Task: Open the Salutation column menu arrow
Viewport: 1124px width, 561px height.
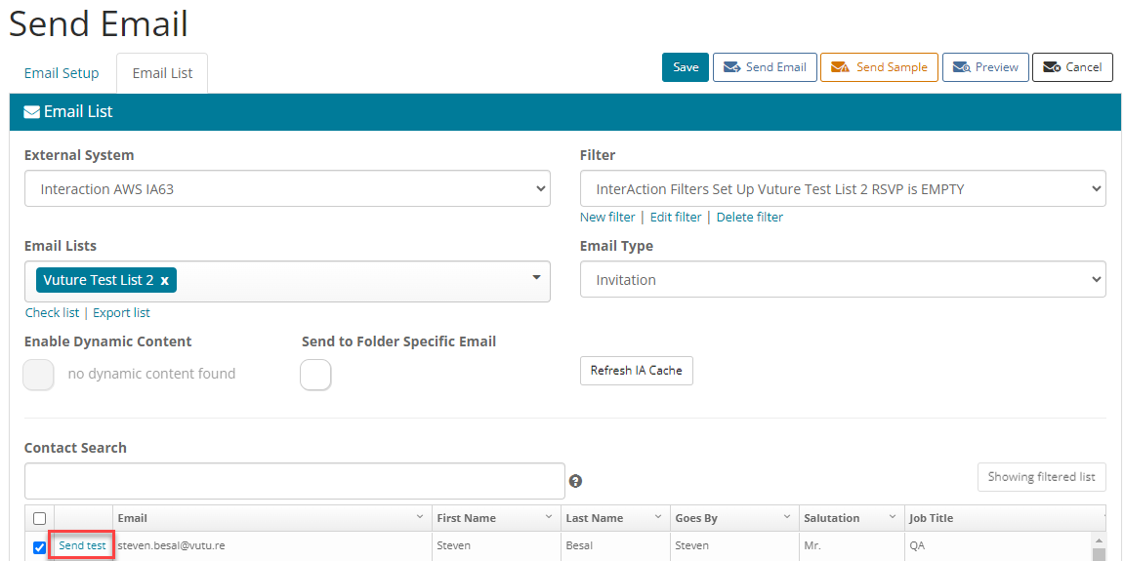Action: pos(893,516)
